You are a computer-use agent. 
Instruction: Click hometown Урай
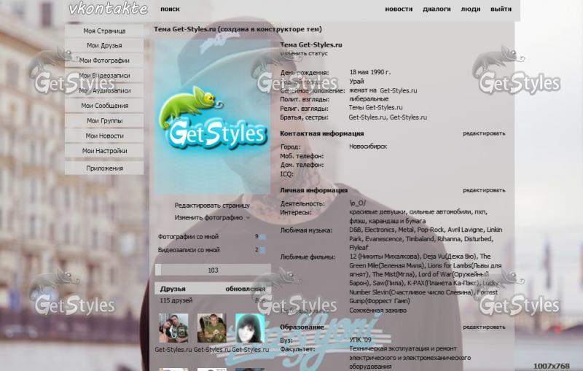(x=356, y=82)
